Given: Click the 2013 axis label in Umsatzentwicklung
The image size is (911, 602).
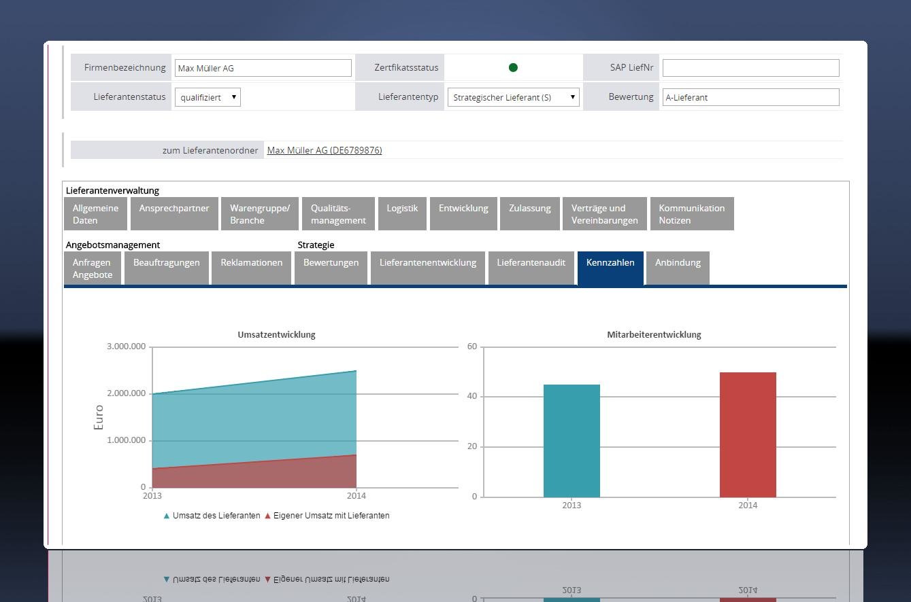Looking at the screenshot, I should click(152, 495).
